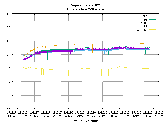This screenshot has height=123, width=164.
Task: Click the NPD2 legend label
Action: pos(144,23)
